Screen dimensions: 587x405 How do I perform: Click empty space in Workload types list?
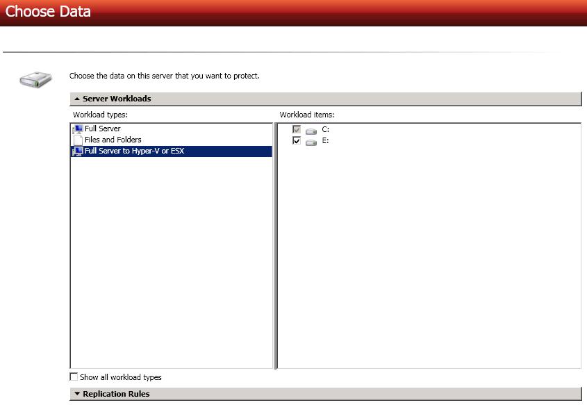(171, 264)
